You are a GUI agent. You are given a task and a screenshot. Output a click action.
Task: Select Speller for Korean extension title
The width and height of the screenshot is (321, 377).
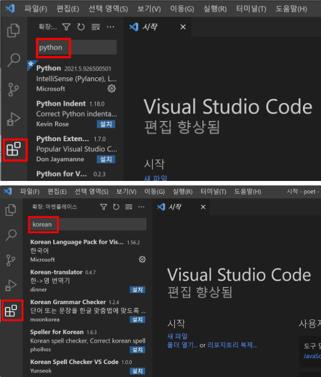point(57,332)
